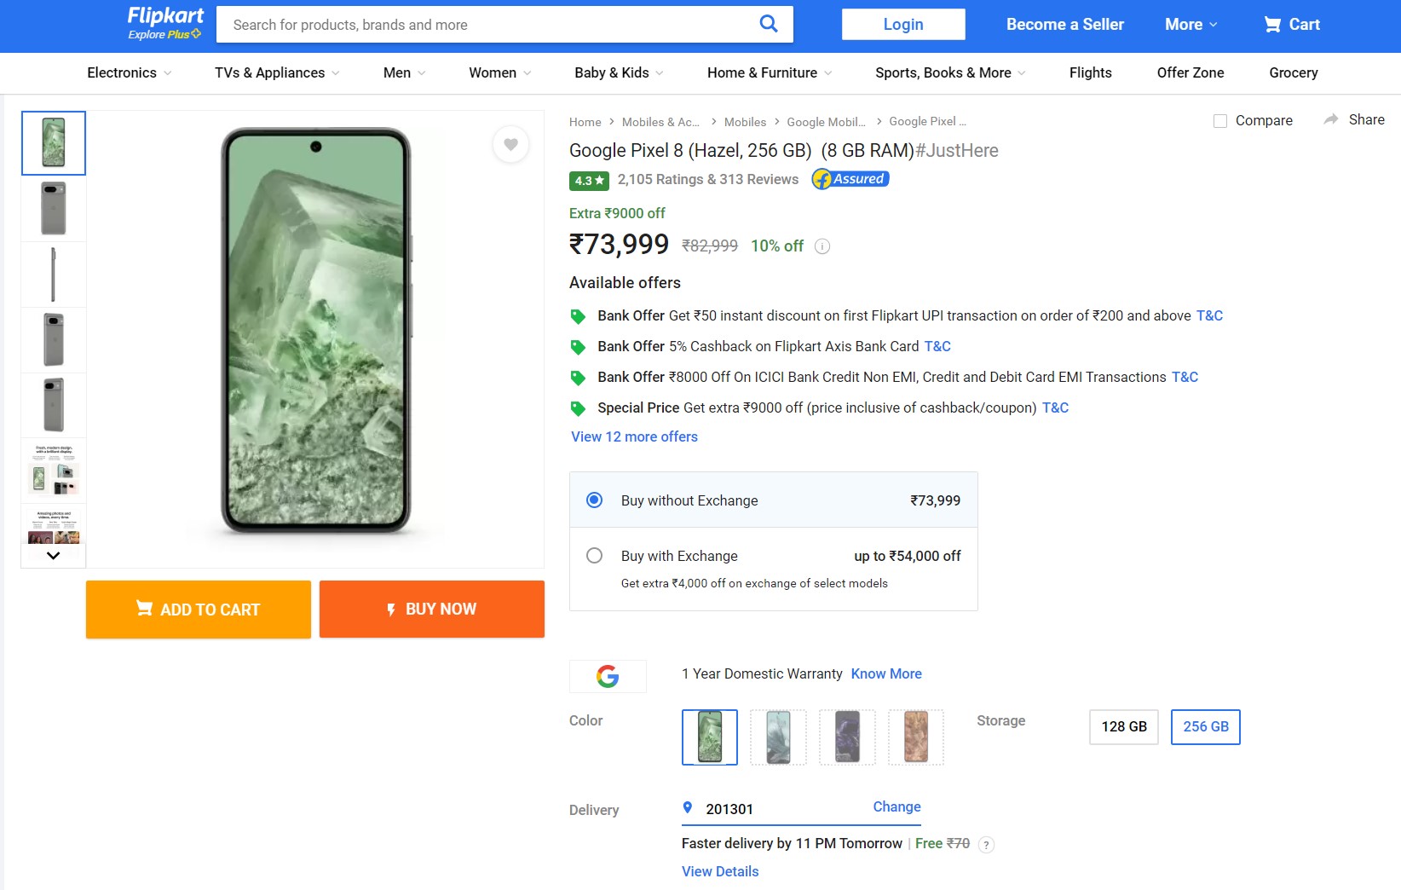Select the Obsidian color variant

847,737
